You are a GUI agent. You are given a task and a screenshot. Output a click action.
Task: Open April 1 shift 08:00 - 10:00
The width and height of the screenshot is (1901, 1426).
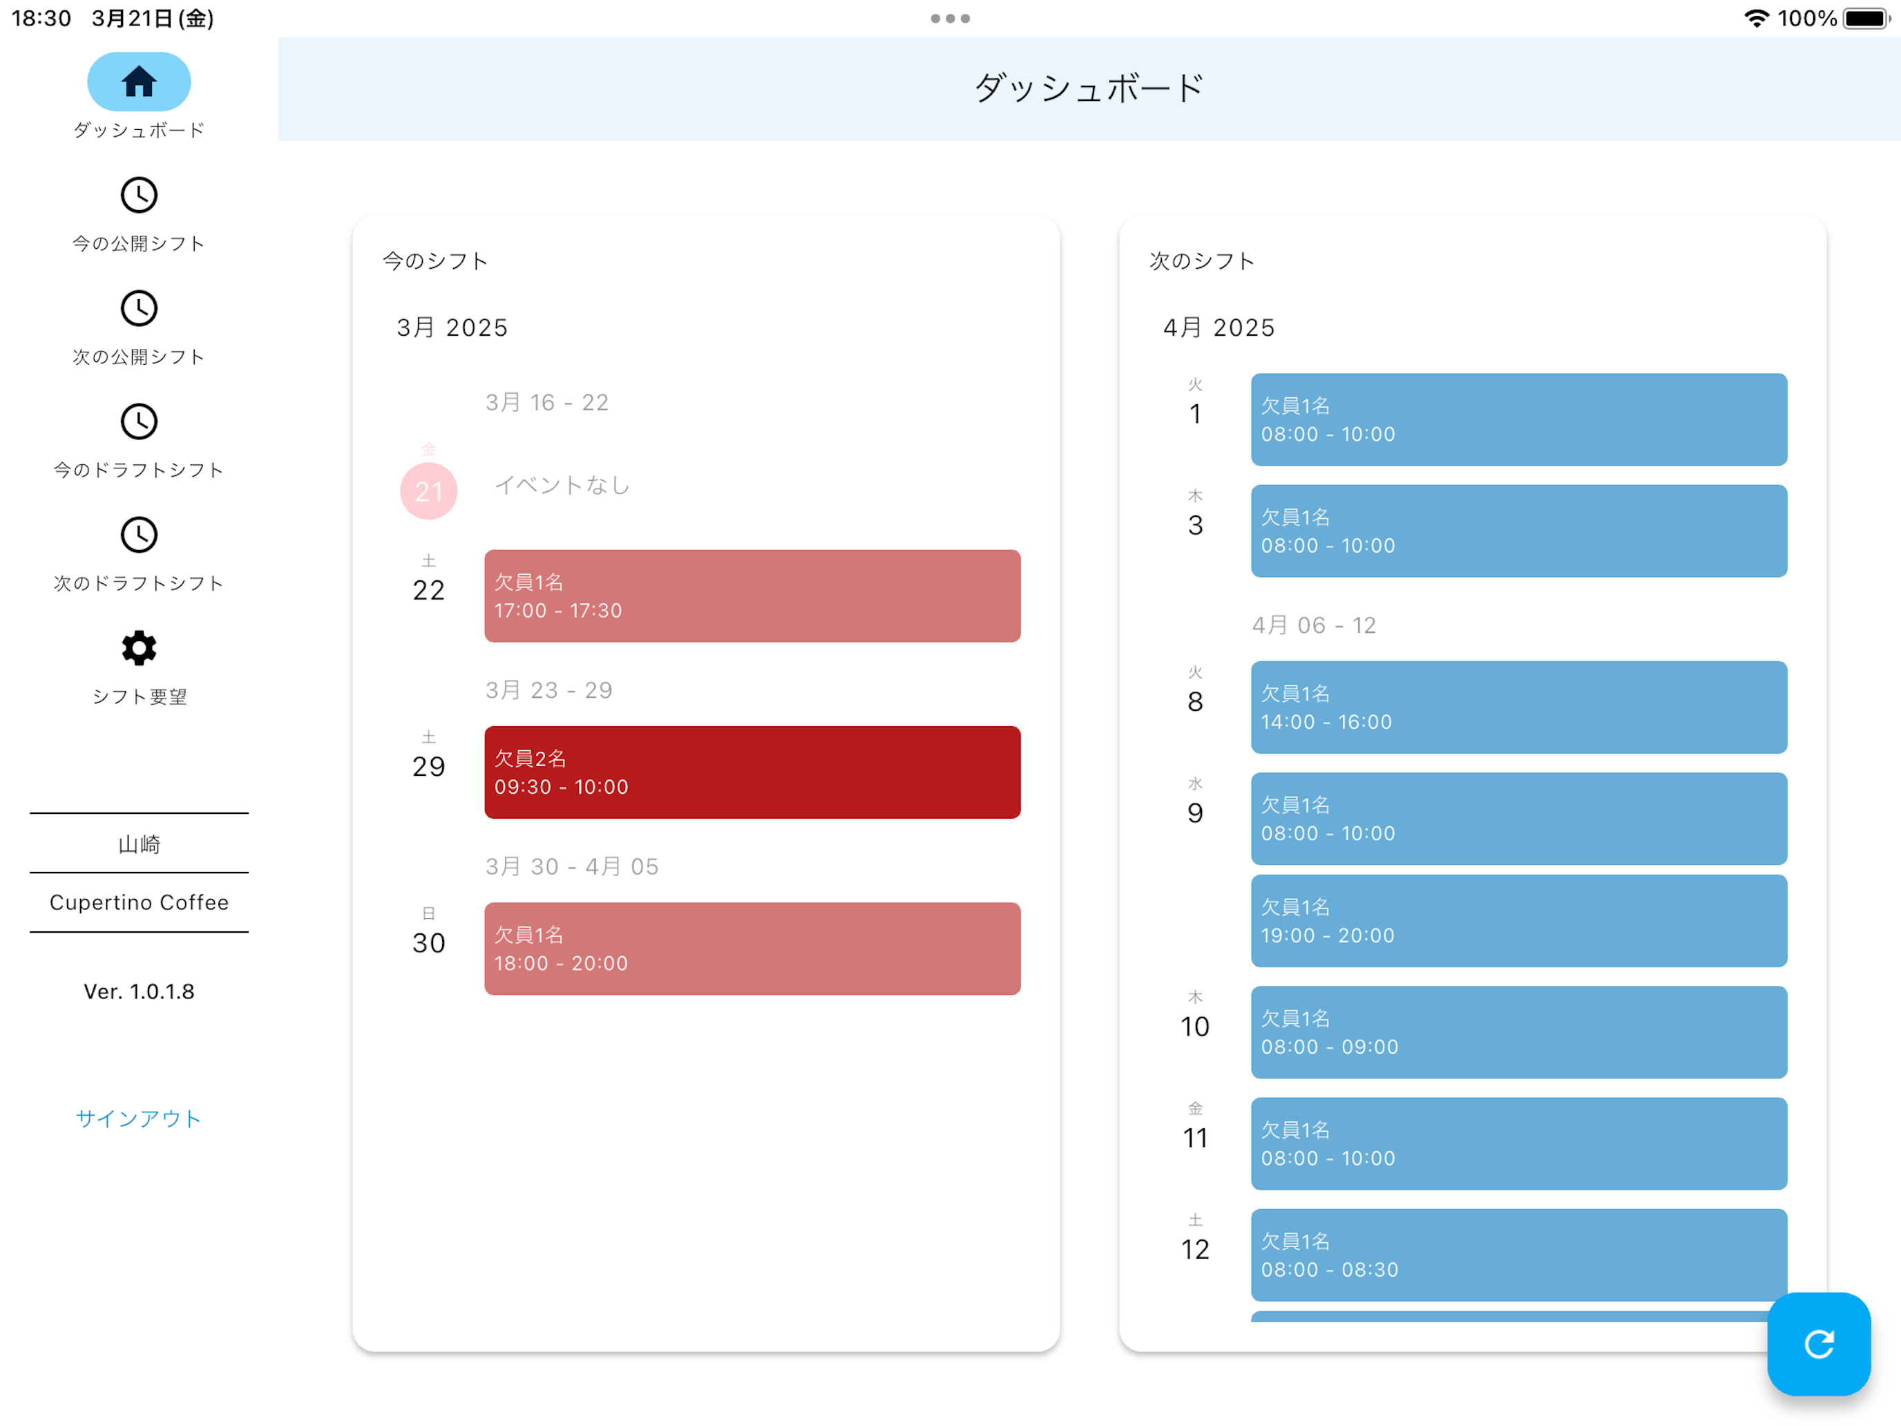tap(1518, 419)
